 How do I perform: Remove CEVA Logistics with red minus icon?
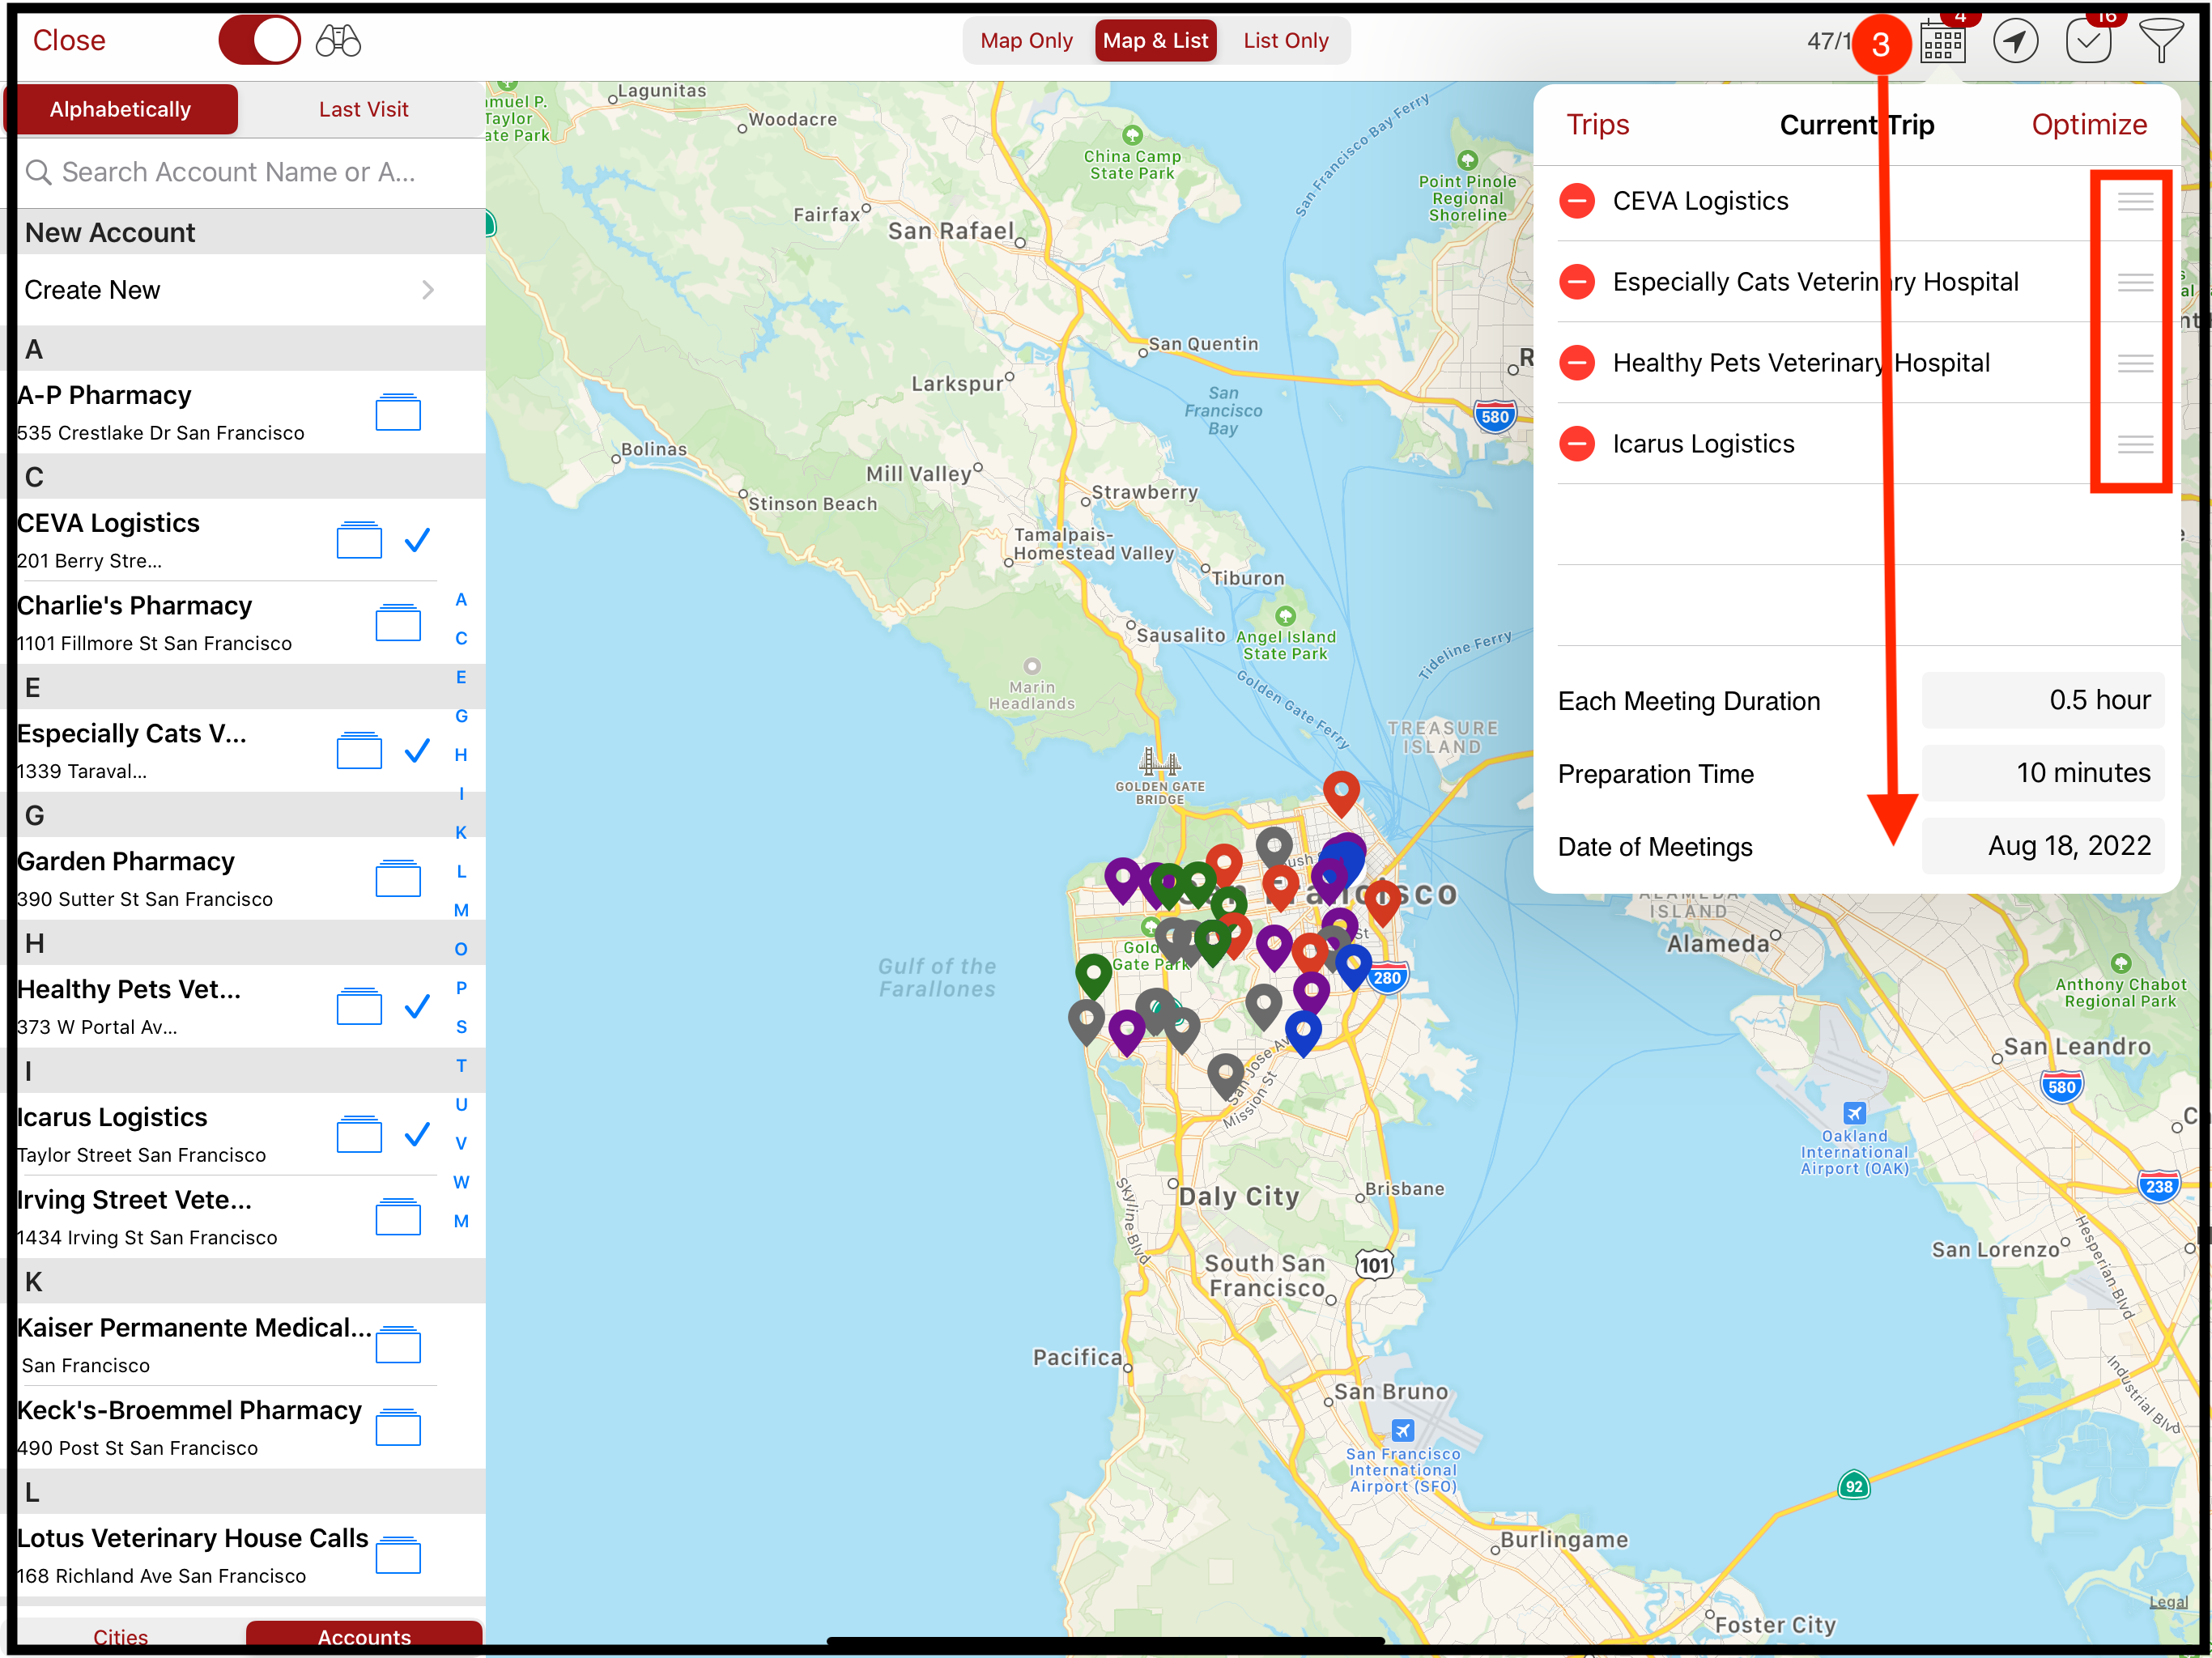1577,201
